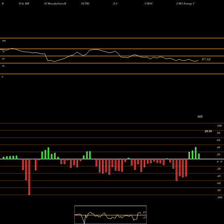
Task: Click the MR axis label 40
Action: 219,147
